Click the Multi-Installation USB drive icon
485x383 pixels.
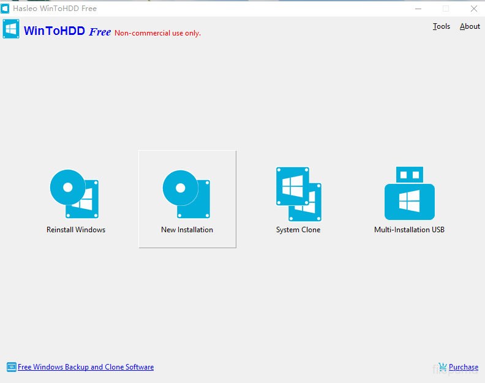(x=409, y=194)
